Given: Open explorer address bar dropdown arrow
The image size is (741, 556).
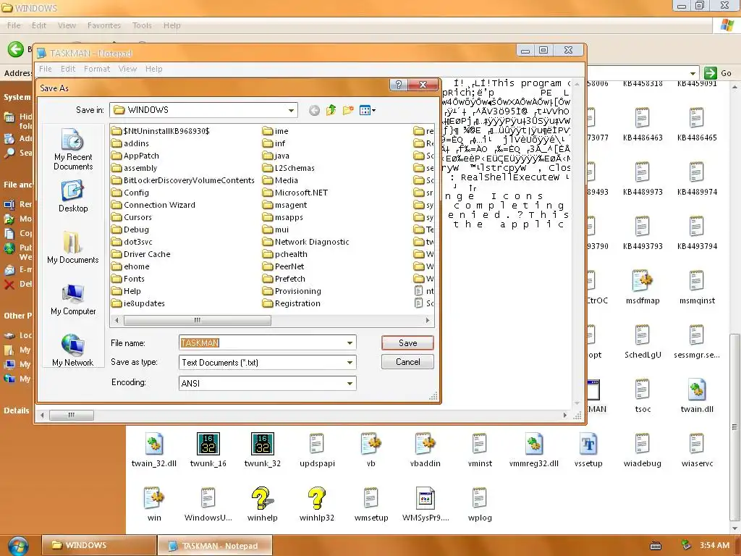Looking at the screenshot, I should click(693, 73).
